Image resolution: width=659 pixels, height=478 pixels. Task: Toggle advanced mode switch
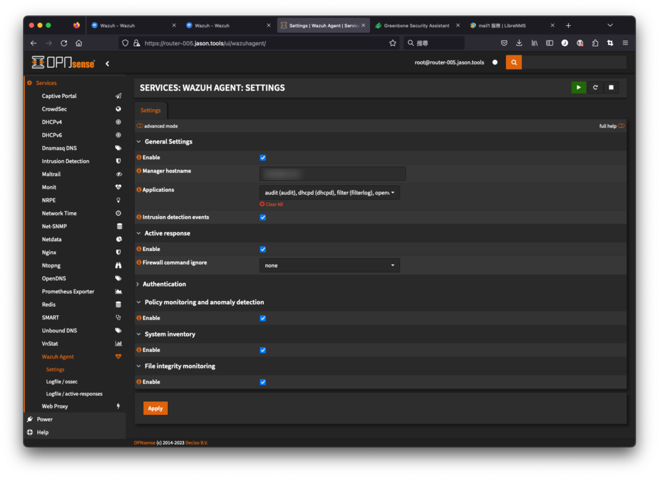pyautogui.click(x=140, y=126)
